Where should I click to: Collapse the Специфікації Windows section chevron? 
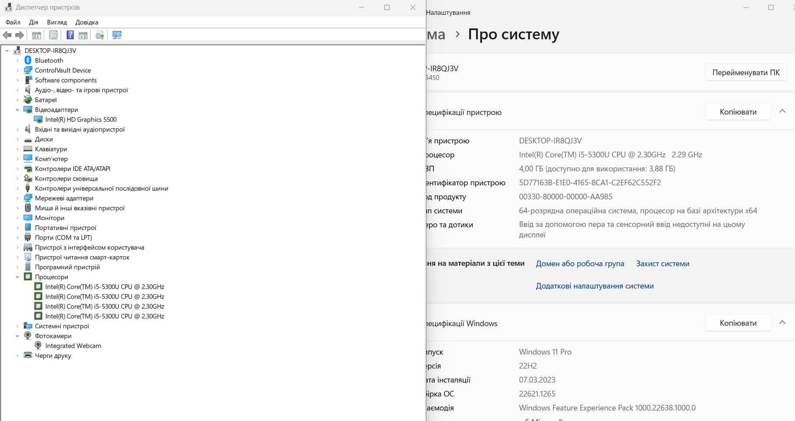click(x=782, y=323)
